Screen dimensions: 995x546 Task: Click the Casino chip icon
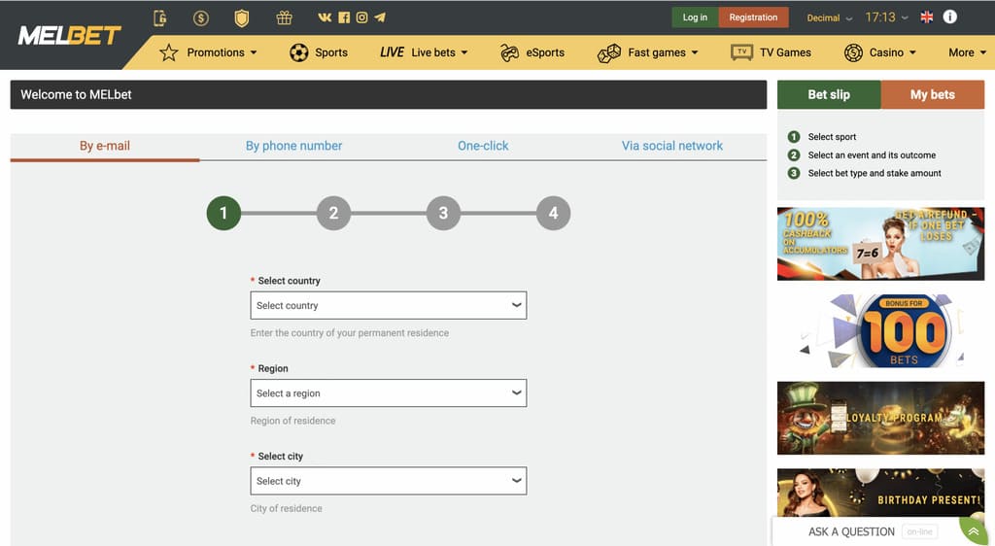tap(853, 52)
